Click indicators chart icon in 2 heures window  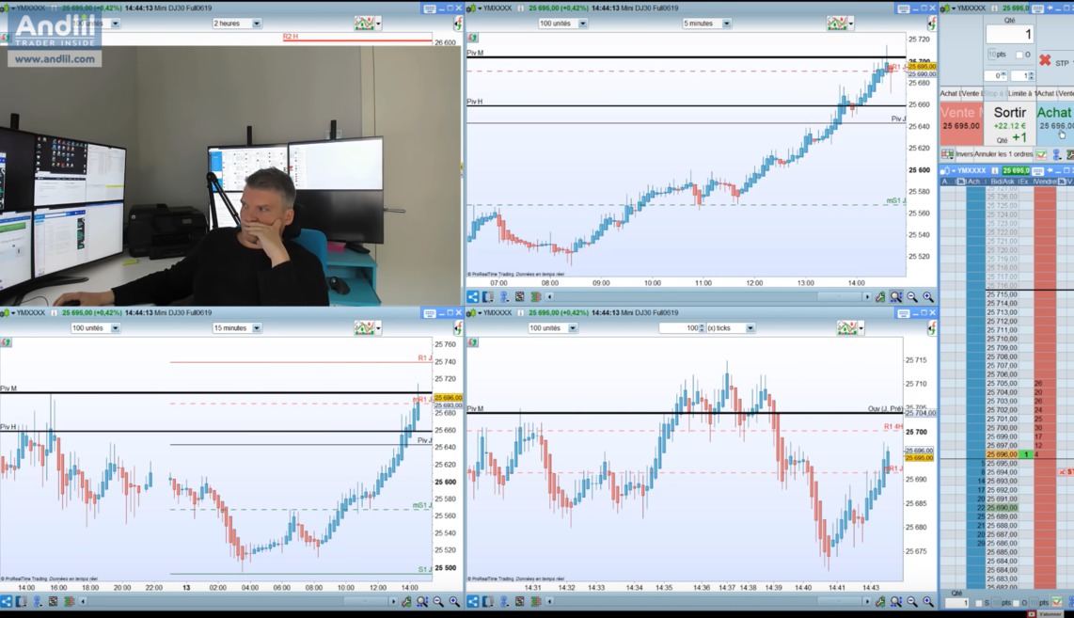tap(364, 24)
